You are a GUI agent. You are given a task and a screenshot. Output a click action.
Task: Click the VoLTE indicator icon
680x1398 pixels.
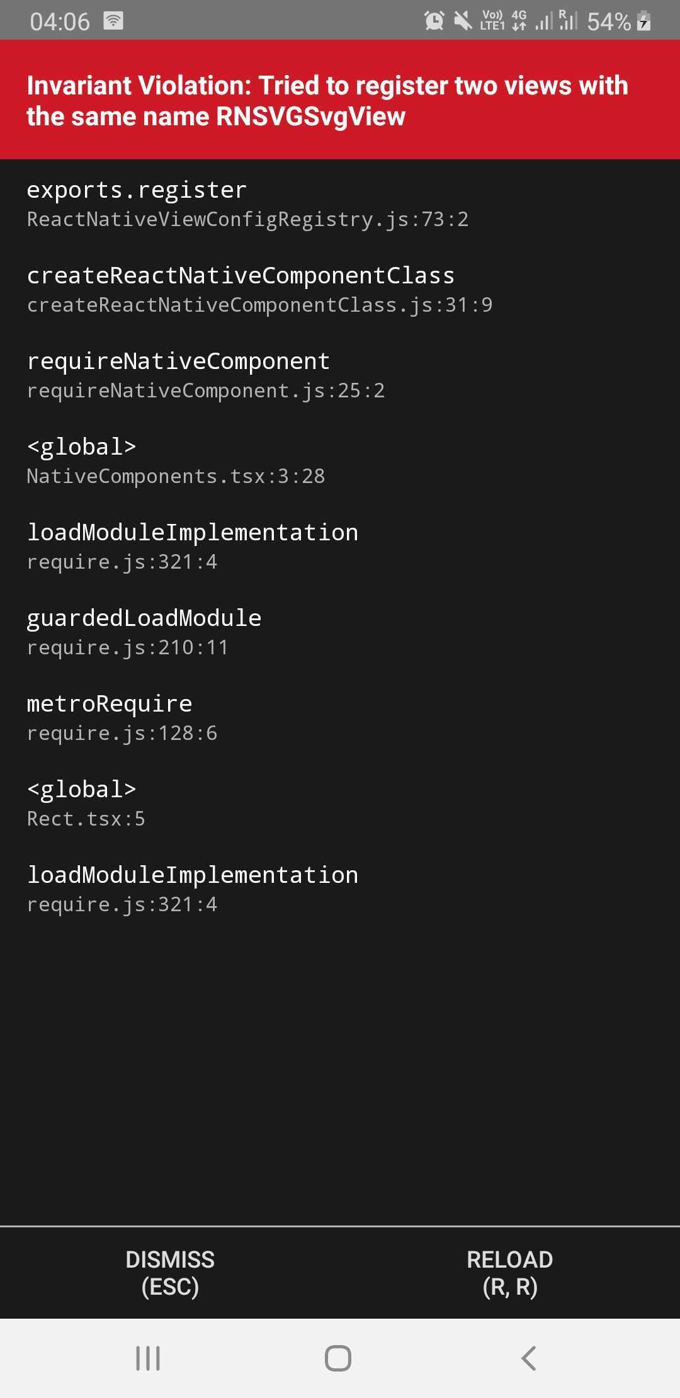point(492,21)
